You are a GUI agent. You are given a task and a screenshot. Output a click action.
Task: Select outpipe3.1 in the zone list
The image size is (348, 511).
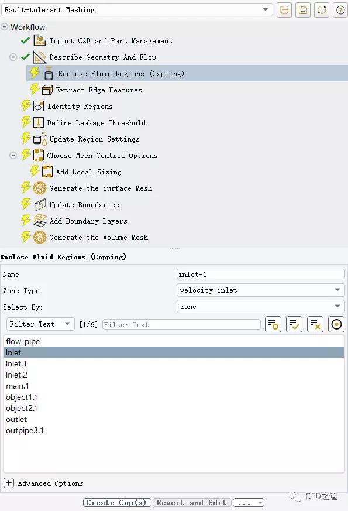[x=174, y=430]
